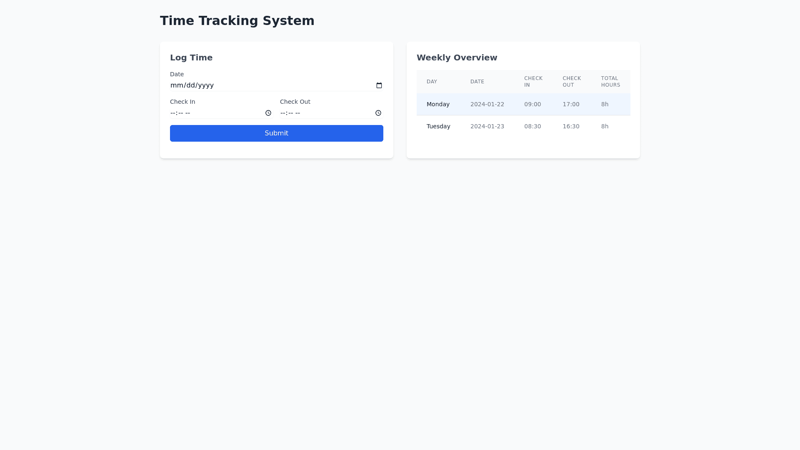Screen dimensions: 800x450
Task: Focus the Date input field
Action: 267,85
